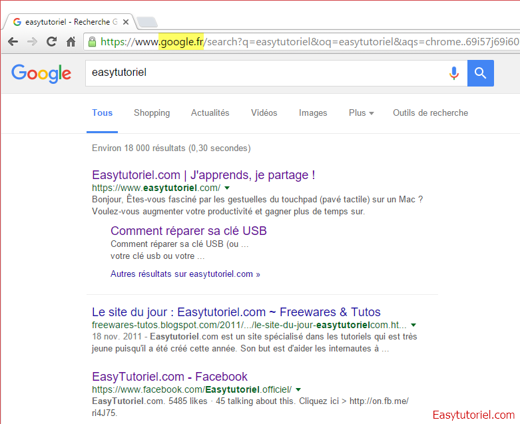Expand the arrow beside the facebook.com/Easytutoriel.officiel URL
This screenshot has height=424, width=520.
(x=298, y=389)
